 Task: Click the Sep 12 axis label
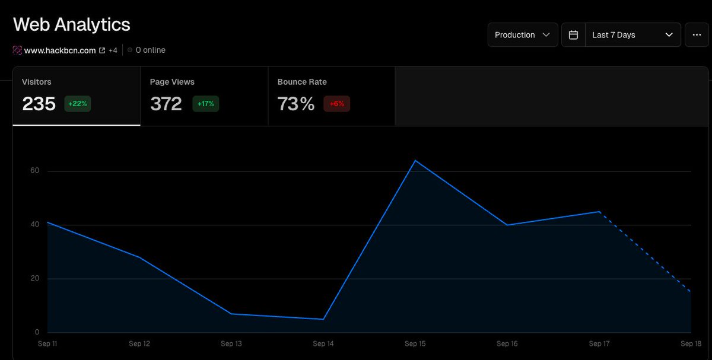[139, 343]
